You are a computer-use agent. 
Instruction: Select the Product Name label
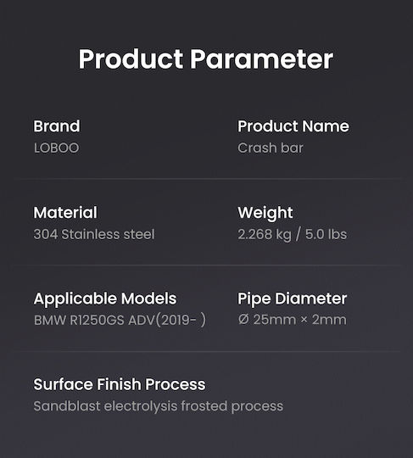click(x=293, y=126)
